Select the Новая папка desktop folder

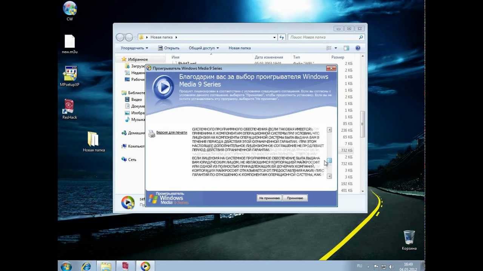point(94,142)
